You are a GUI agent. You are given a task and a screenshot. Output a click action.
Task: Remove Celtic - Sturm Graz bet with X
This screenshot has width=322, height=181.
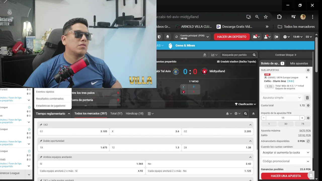(x=307, y=77)
